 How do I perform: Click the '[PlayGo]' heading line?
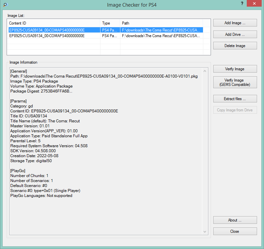(18, 170)
